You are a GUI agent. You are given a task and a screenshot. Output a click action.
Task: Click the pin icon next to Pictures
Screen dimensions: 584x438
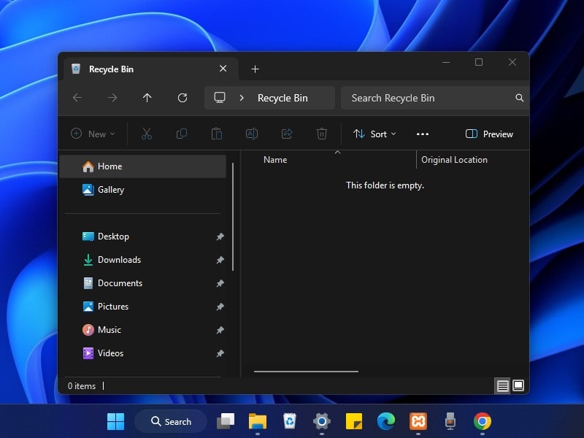(220, 307)
